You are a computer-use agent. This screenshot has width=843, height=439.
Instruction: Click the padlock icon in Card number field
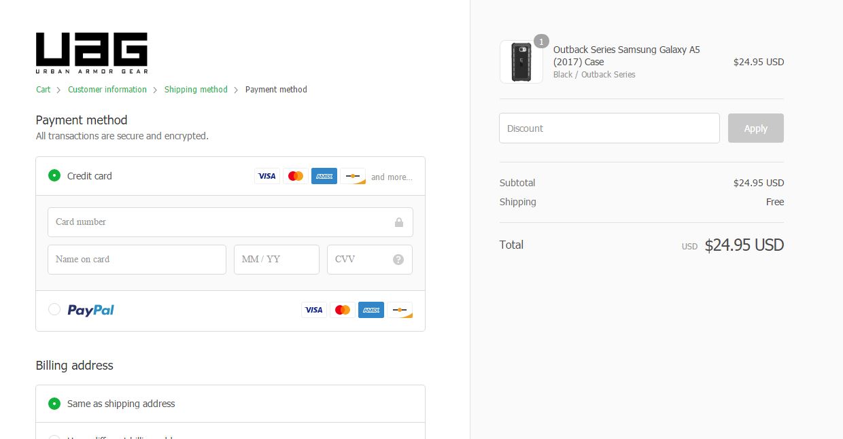(x=399, y=222)
